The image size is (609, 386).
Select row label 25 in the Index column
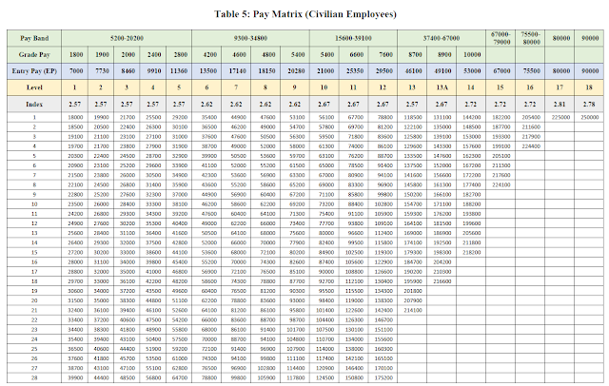pyautogui.click(x=34, y=349)
